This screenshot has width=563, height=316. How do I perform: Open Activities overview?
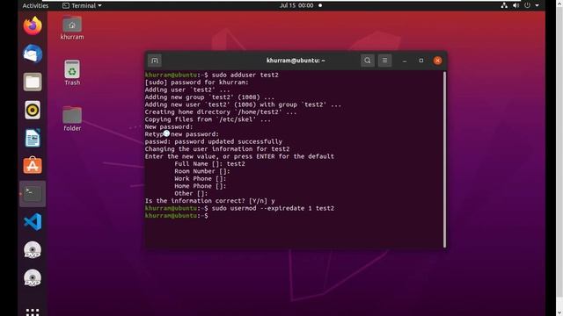tap(35, 5)
